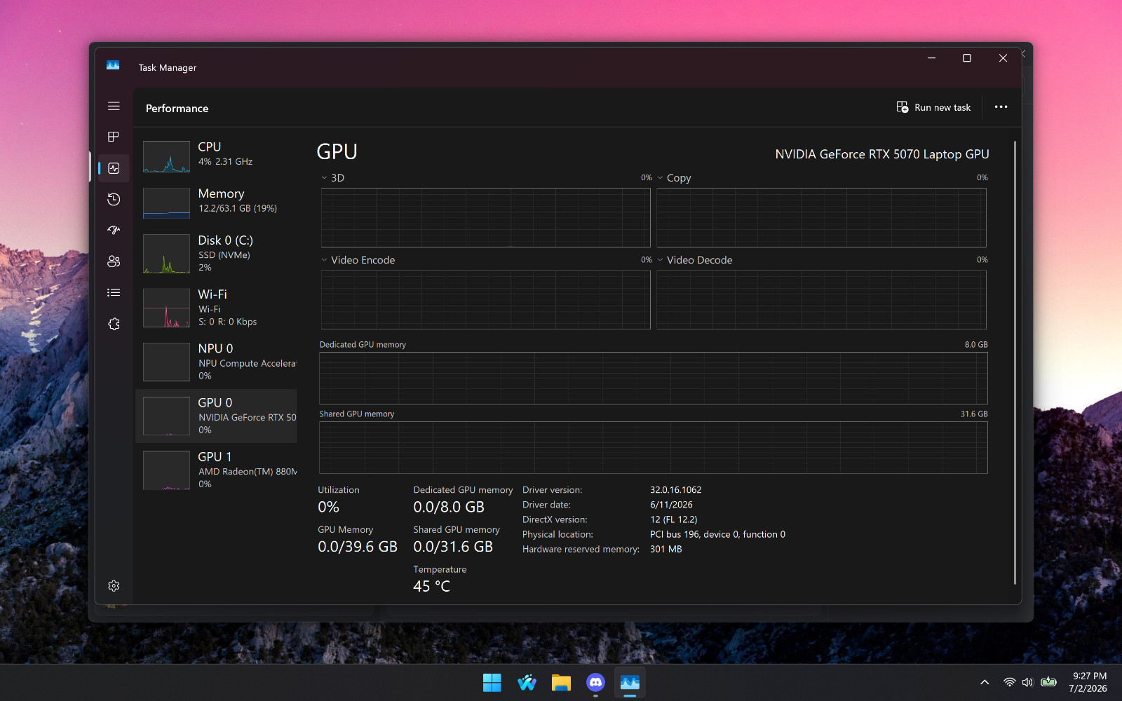Click the 301 MB reserved memory value
Image resolution: width=1122 pixels, height=701 pixels.
[665, 549]
